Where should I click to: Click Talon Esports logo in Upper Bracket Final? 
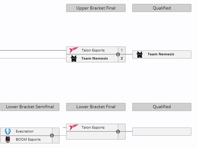point(74,50)
